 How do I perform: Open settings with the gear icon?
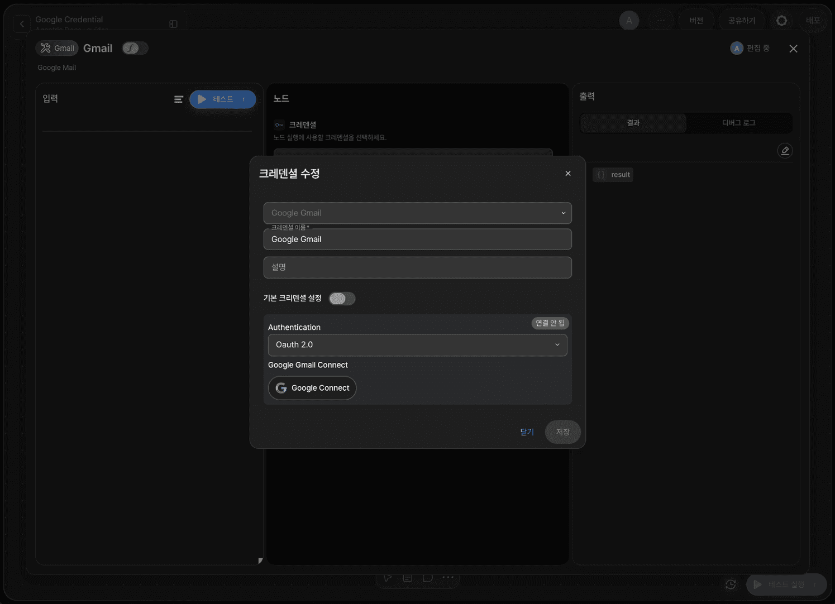(x=781, y=21)
